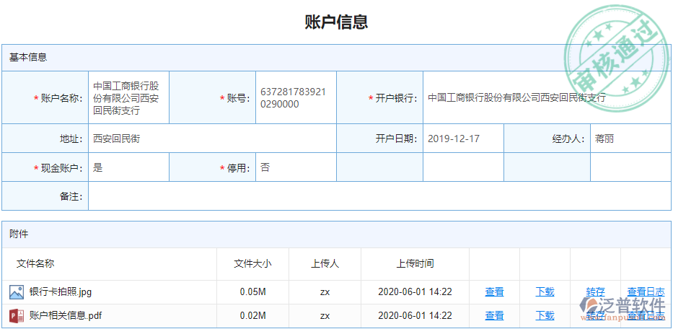Image resolution: width=673 pixels, height=329 pixels.
Task: Download 账户相关信息.pdf using 下载 link
Action: pos(545,316)
